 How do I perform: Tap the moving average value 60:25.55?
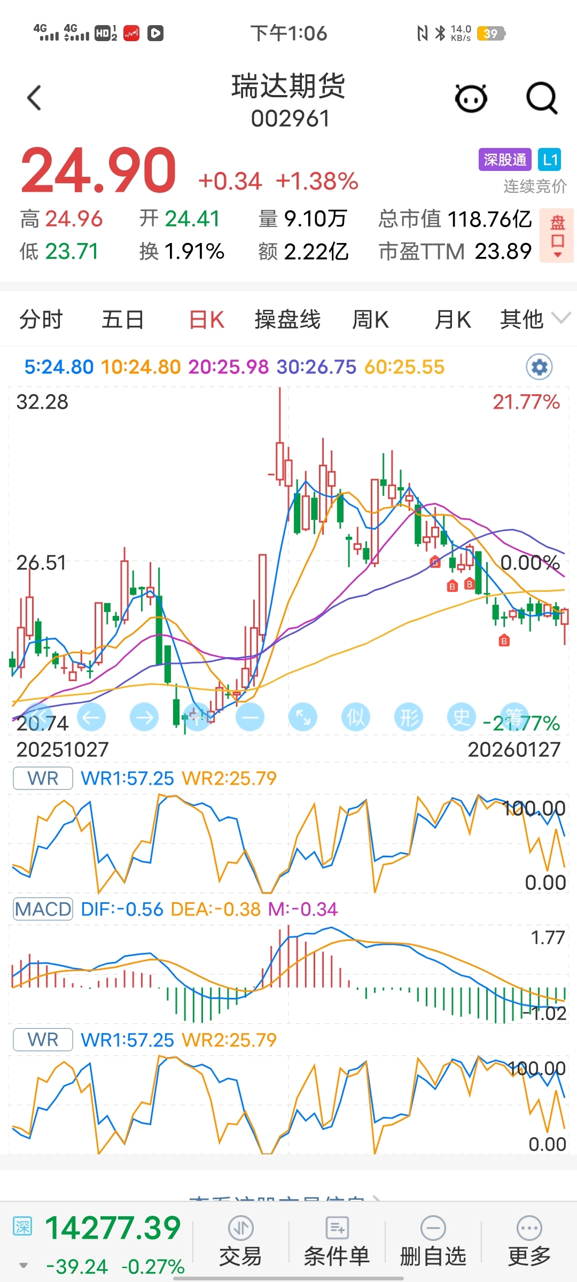(404, 367)
